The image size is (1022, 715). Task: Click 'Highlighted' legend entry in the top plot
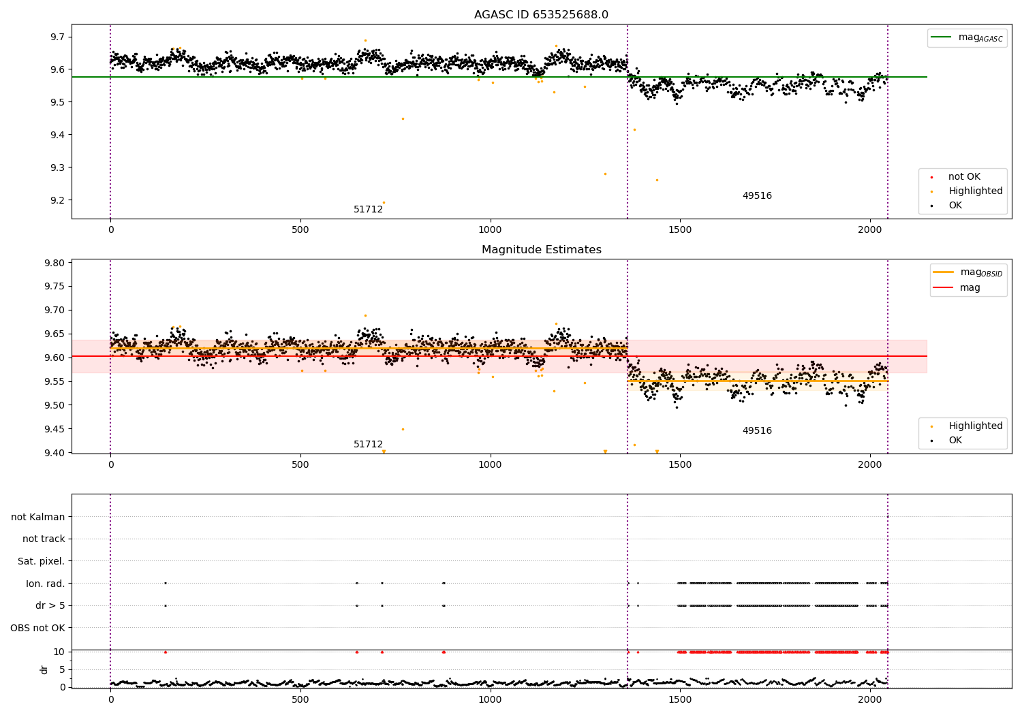click(x=966, y=191)
